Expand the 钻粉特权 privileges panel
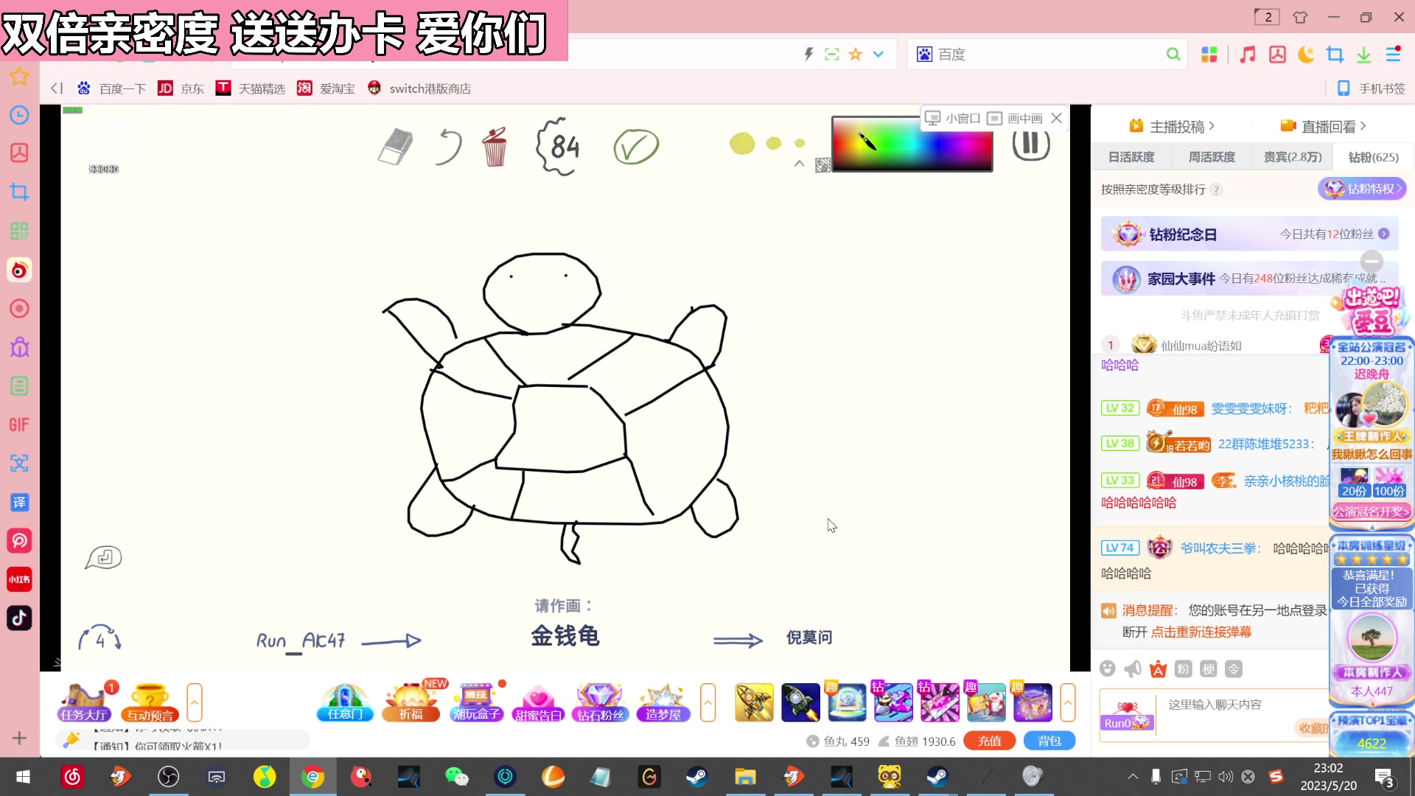Viewport: 1415px width, 796px height. pyautogui.click(x=1363, y=188)
